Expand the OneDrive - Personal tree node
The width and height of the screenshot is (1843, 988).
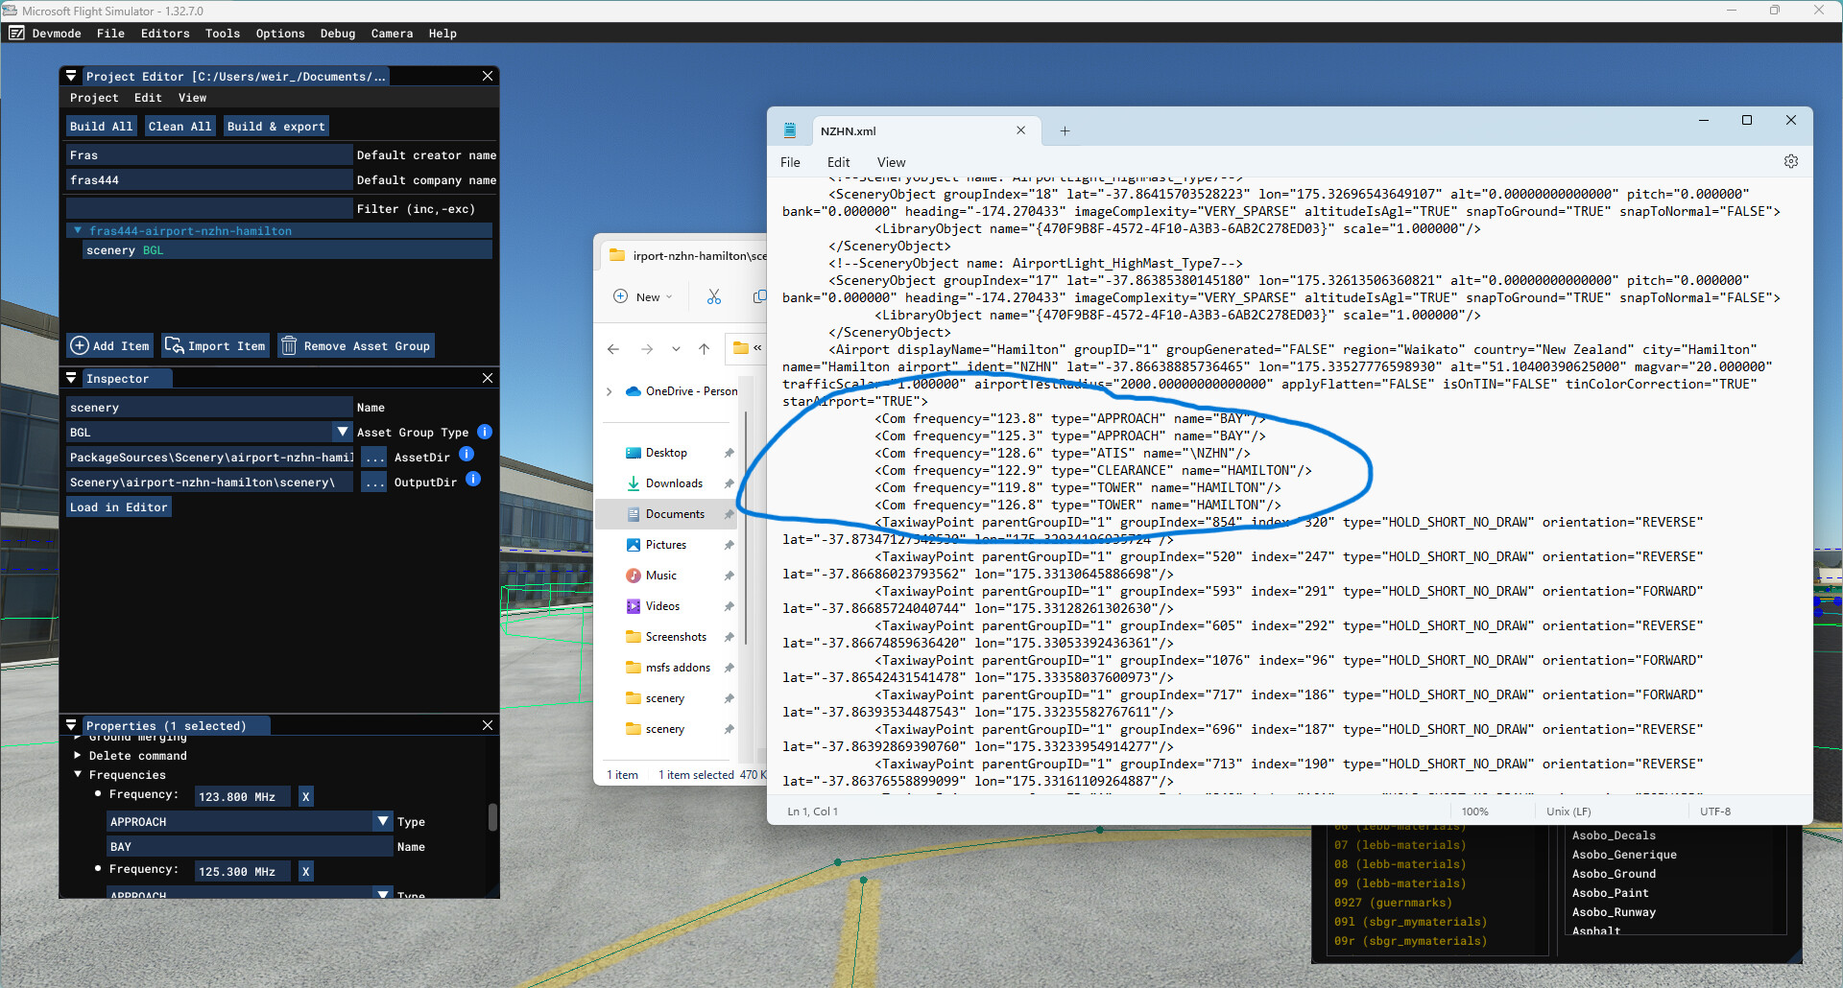(609, 391)
